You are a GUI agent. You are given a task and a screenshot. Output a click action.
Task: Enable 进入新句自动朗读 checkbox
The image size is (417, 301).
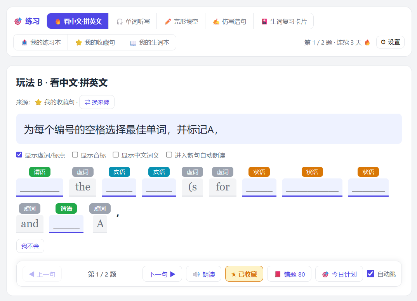169,155
